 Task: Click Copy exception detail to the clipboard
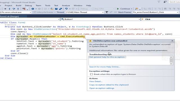point(109,85)
